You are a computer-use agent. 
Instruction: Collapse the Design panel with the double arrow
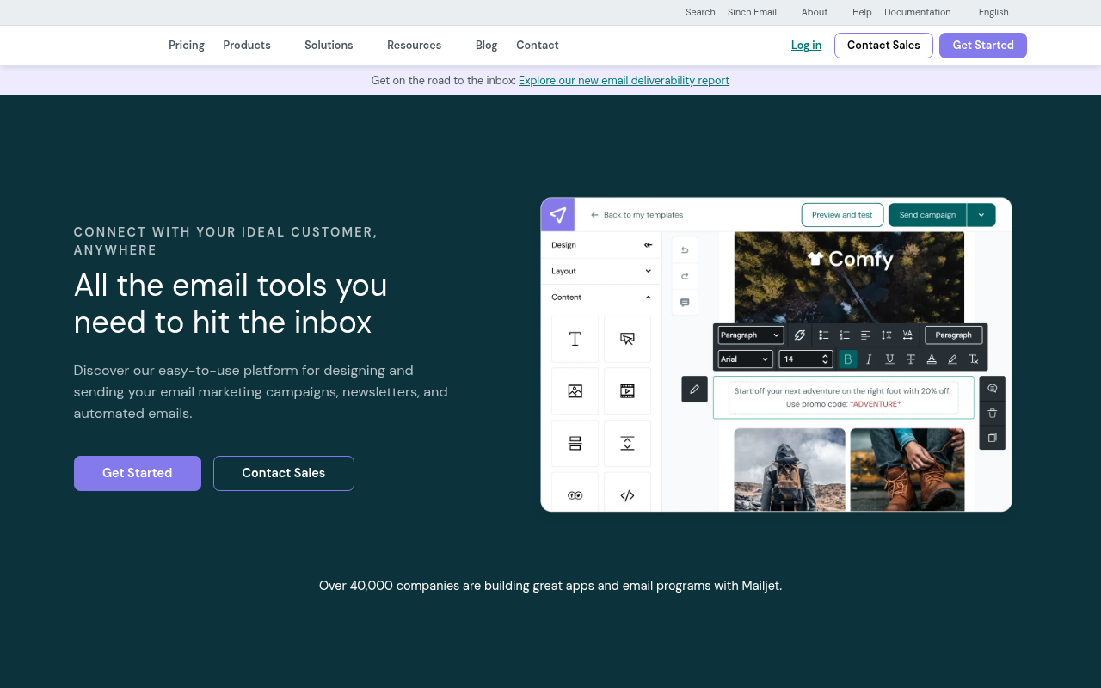coord(648,245)
